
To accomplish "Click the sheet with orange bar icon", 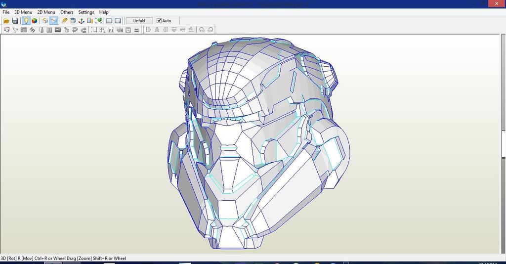I will click(90, 21).
